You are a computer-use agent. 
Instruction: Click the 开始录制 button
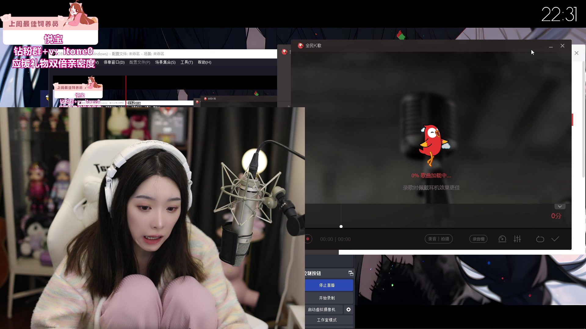(327, 298)
